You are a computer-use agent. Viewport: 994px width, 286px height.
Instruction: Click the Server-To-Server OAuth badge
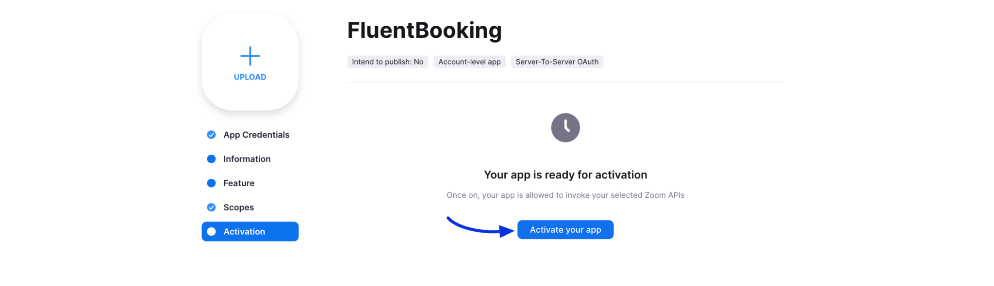point(557,62)
